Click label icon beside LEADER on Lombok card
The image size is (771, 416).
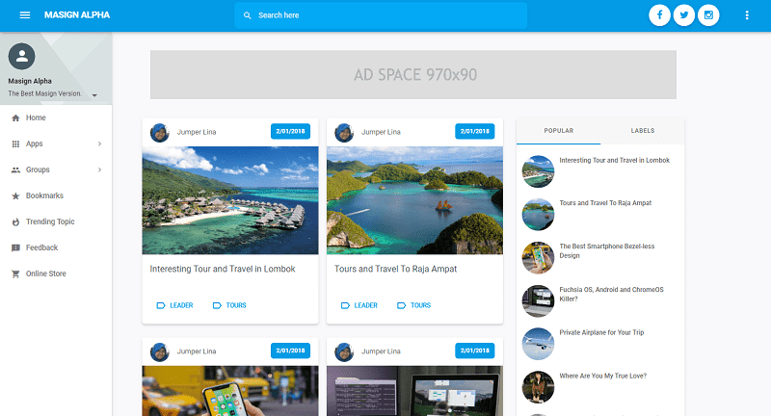tap(161, 305)
